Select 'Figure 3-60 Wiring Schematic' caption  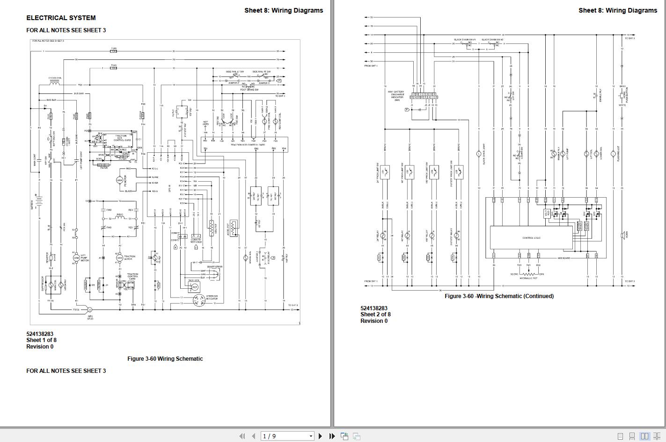(x=165, y=359)
